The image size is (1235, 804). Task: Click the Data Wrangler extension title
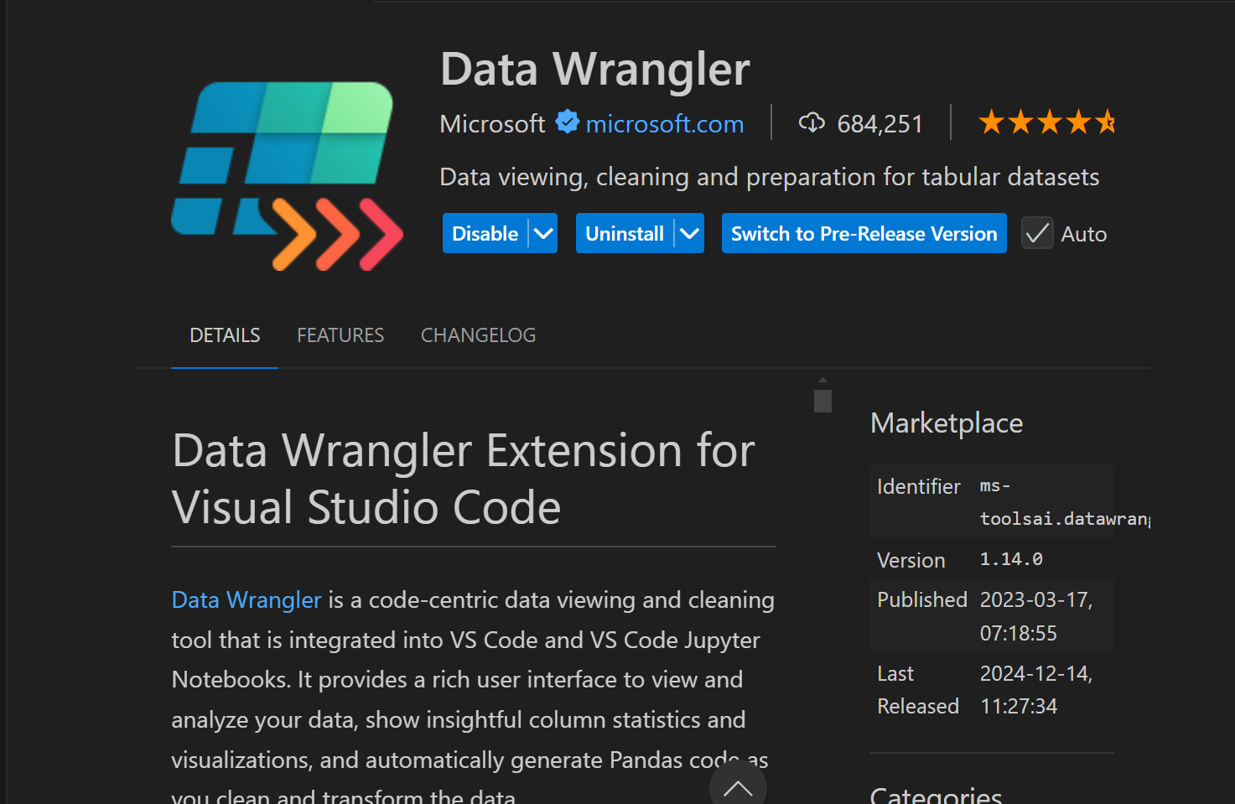tap(595, 69)
